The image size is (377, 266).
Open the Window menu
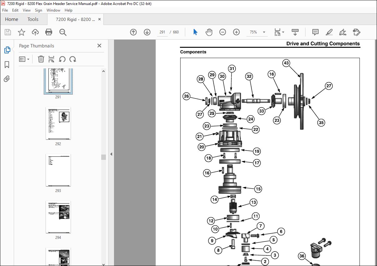click(x=53, y=10)
